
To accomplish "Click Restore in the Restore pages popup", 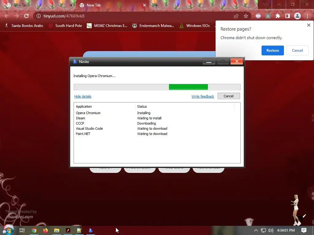I will [x=273, y=50].
